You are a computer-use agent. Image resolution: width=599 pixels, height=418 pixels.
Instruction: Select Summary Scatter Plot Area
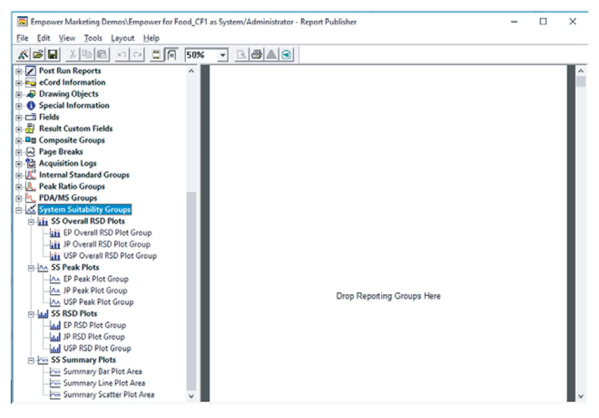click(x=109, y=395)
